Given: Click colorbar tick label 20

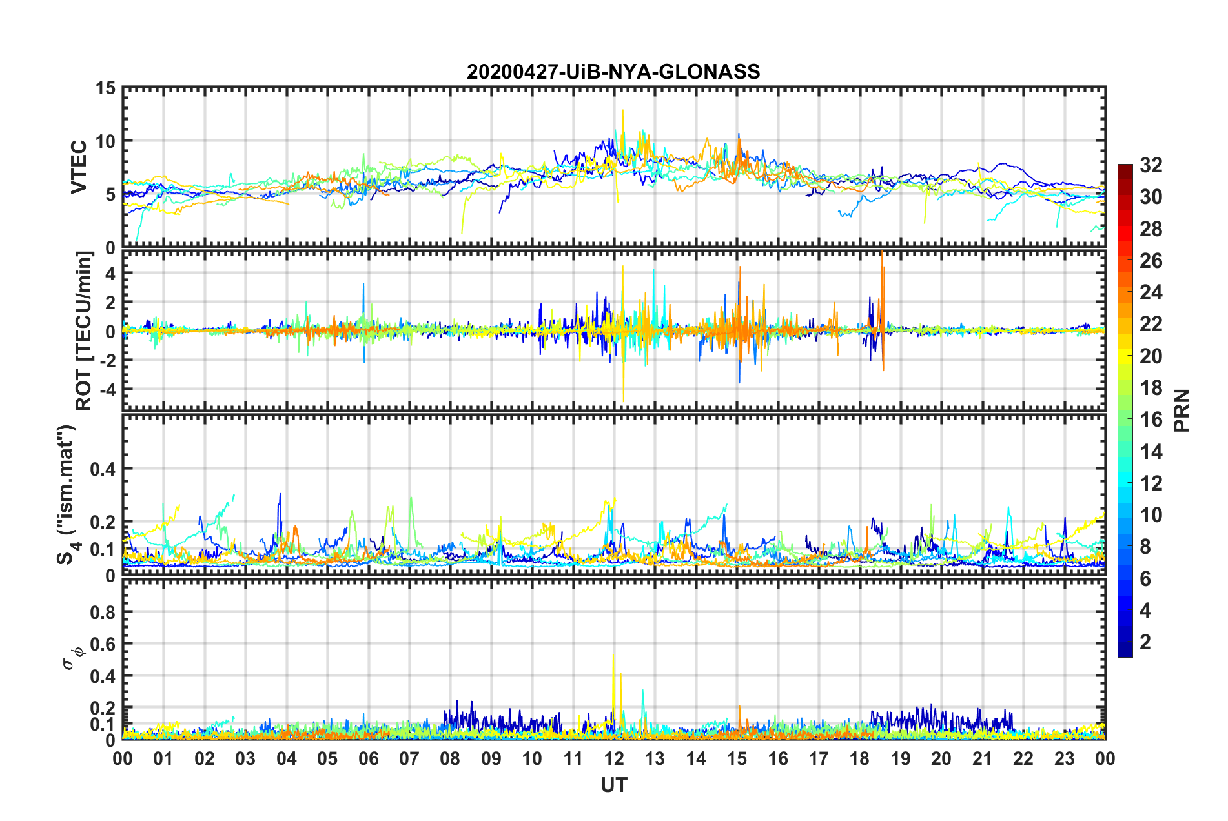Looking at the screenshot, I should coord(1151,356).
